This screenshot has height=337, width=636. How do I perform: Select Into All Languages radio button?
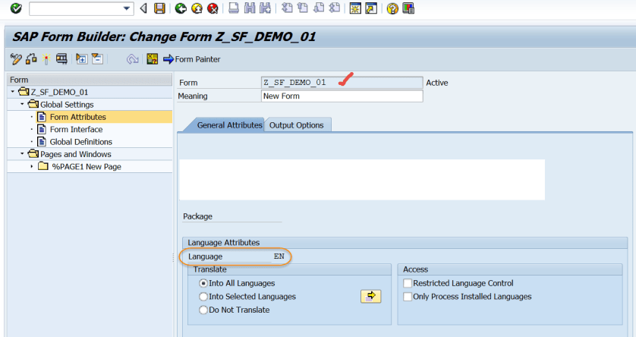[x=203, y=283]
